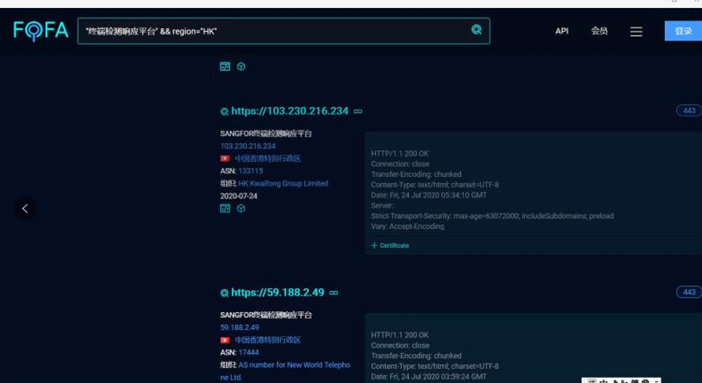The width and height of the screenshot is (702, 383).
Task: Open link https://59.188.2.49
Action: coord(278,292)
